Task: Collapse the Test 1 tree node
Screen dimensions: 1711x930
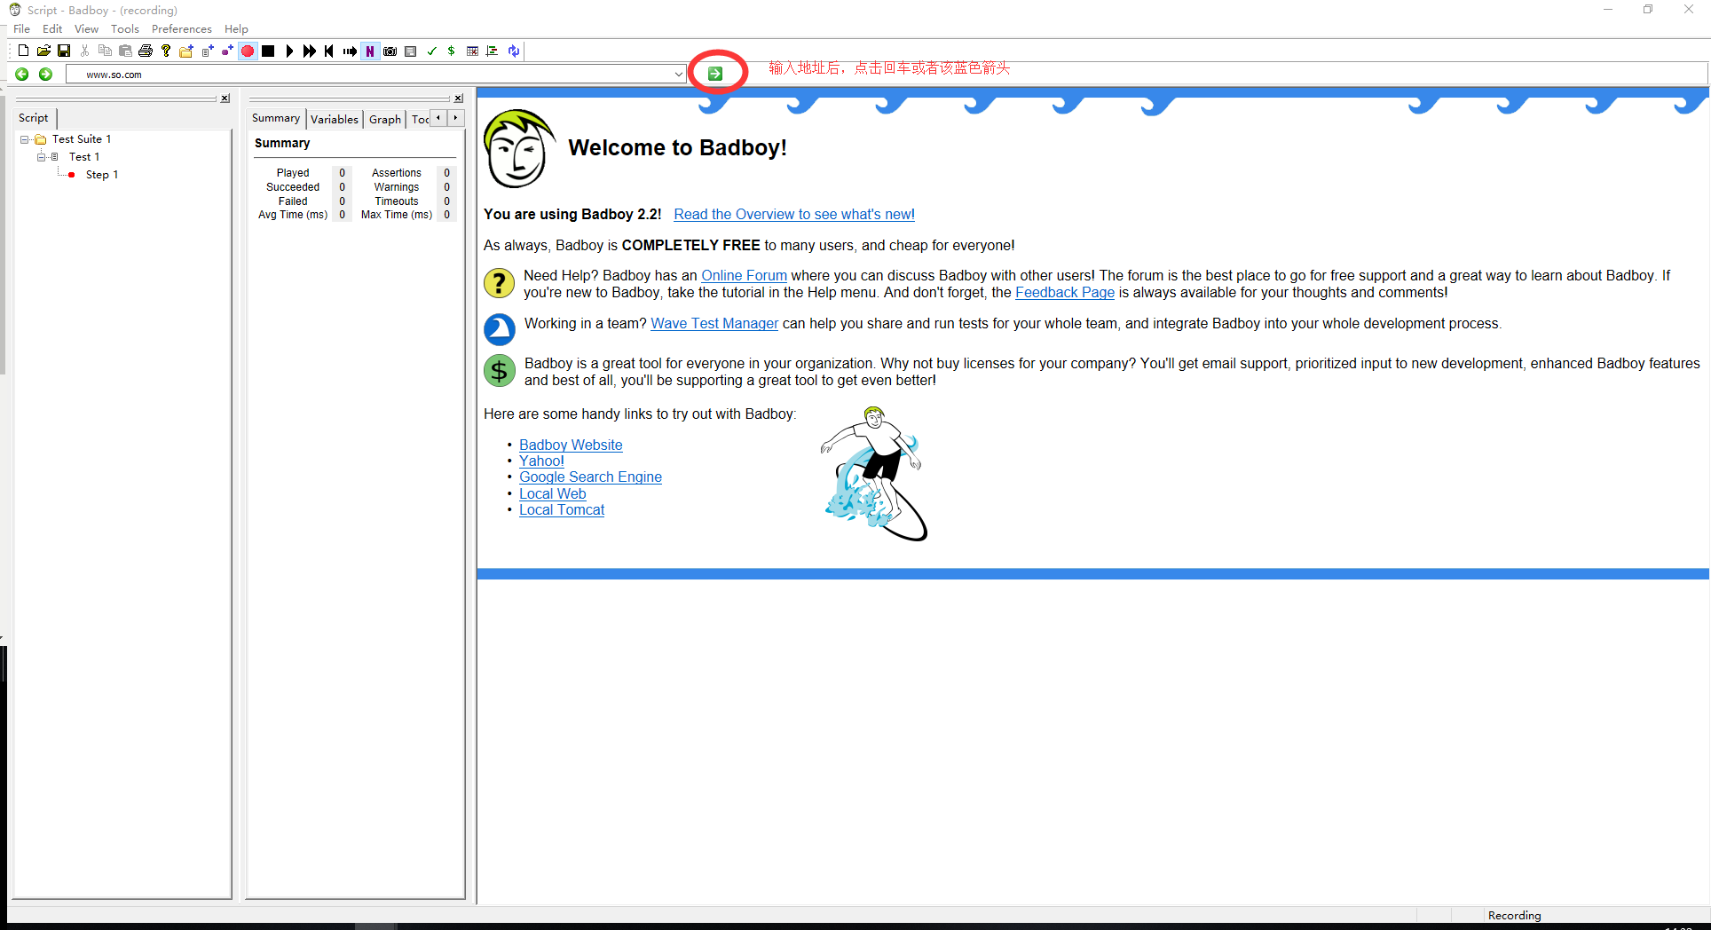Action: [41, 157]
